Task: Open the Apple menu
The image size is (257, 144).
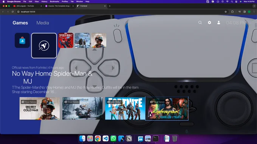Action: coord(3,2)
